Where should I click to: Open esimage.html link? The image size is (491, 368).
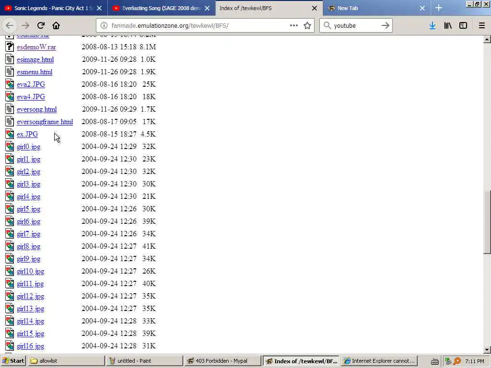(35, 59)
